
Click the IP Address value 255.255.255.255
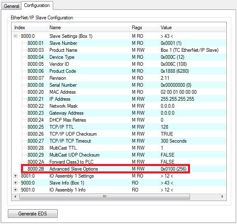177,99
